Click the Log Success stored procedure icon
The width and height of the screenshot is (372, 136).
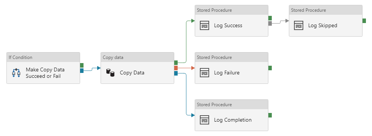click(x=204, y=26)
